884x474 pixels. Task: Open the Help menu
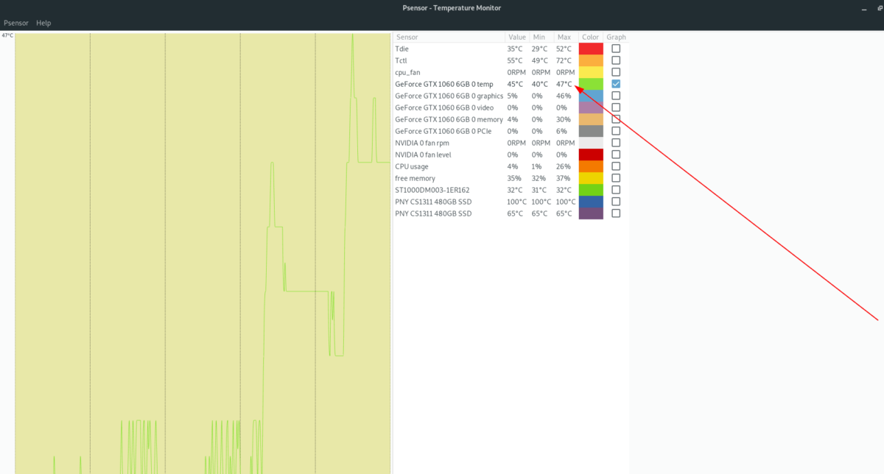tap(43, 23)
